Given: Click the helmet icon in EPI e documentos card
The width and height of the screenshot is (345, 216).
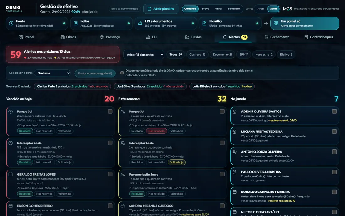Looking at the screenshot, I should tap(140, 23).
